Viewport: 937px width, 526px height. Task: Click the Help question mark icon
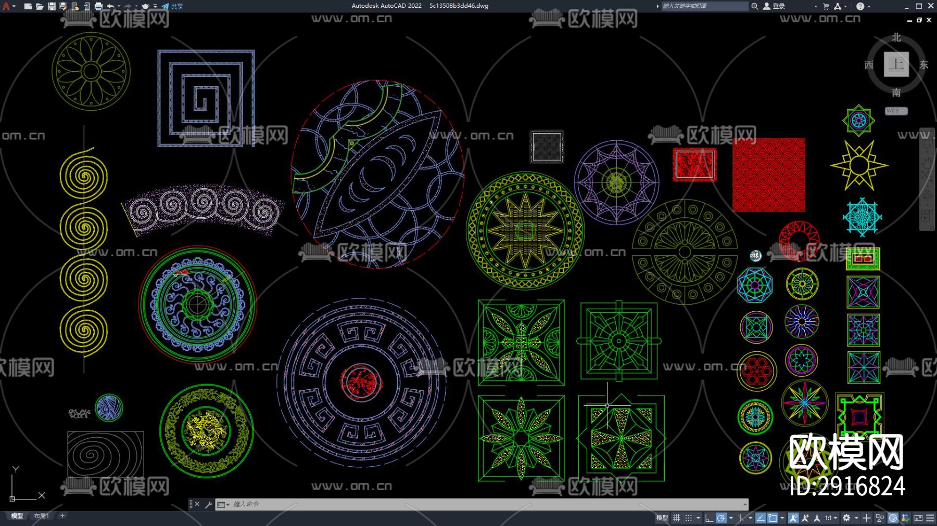(860, 6)
